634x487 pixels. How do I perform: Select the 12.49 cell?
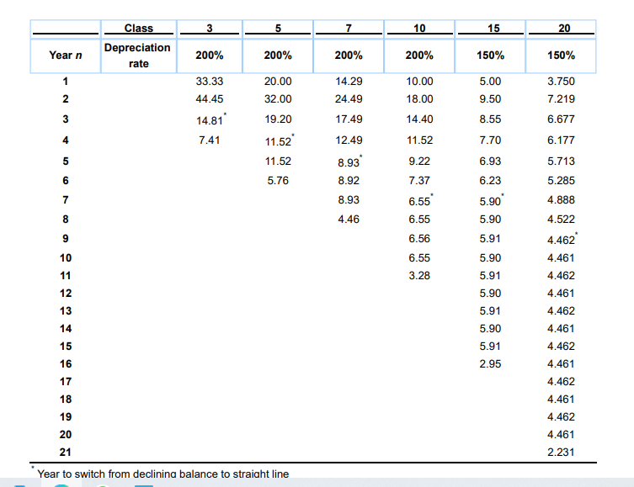tap(349, 140)
